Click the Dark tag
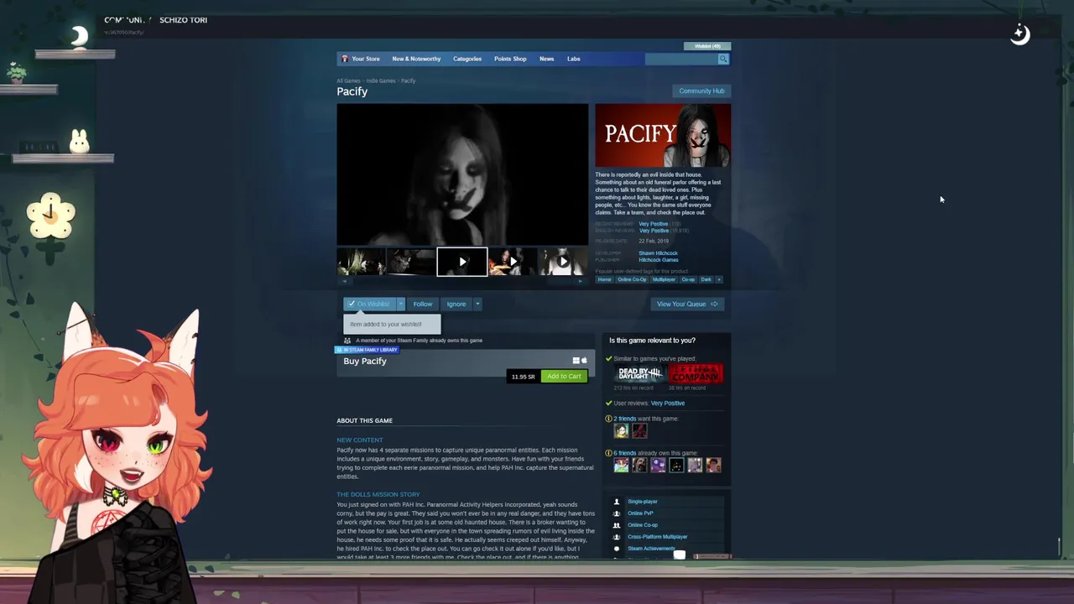 tap(706, 279)
